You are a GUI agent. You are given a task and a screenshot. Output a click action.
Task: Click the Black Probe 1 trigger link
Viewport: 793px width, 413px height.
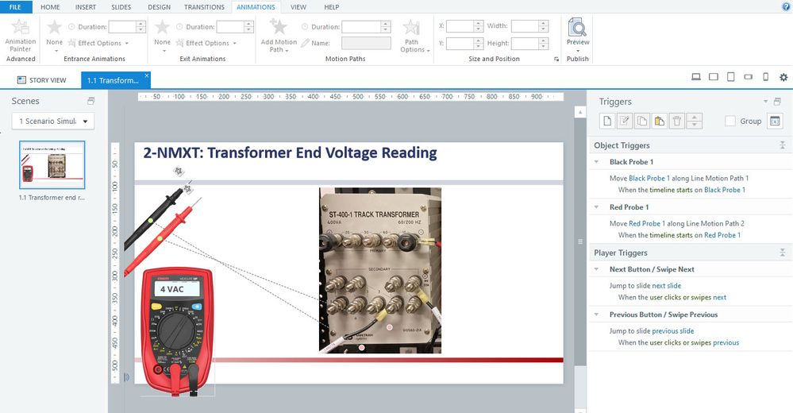pos(649,178)
